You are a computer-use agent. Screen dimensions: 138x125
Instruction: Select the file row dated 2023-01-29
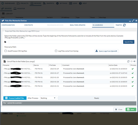coord(69,69)
